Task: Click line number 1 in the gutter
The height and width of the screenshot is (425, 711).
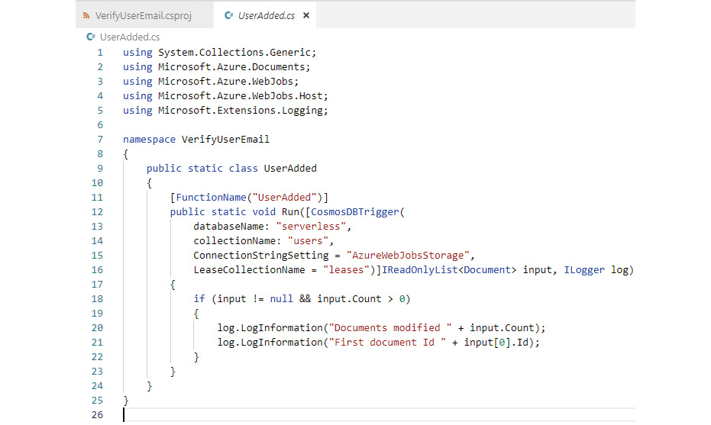Action: [x=100, y=53]
